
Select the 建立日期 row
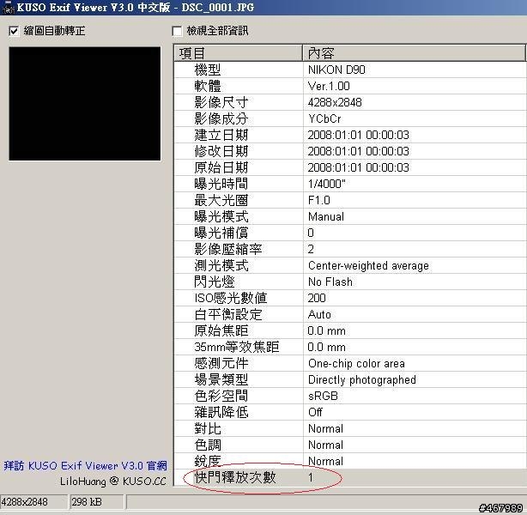(350, 135)
